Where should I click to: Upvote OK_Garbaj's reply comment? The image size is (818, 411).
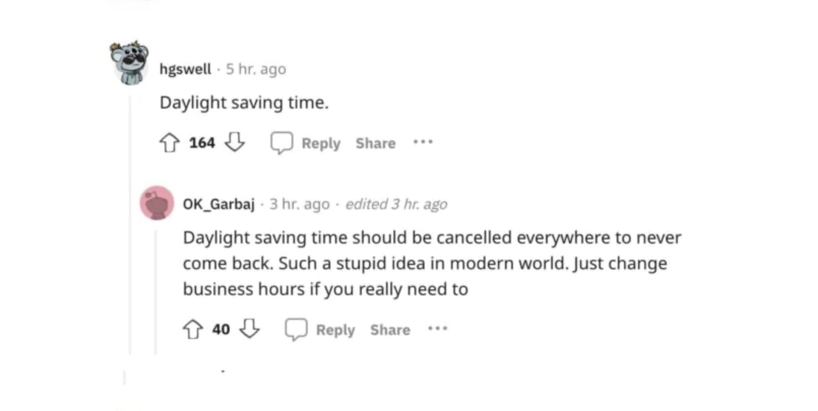[193, 329]
